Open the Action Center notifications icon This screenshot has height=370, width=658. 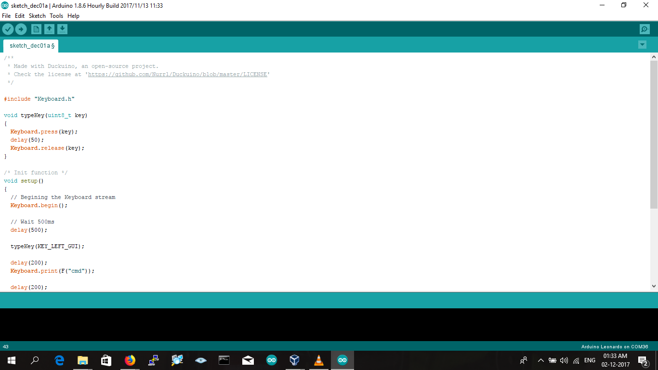click(643, 360)
